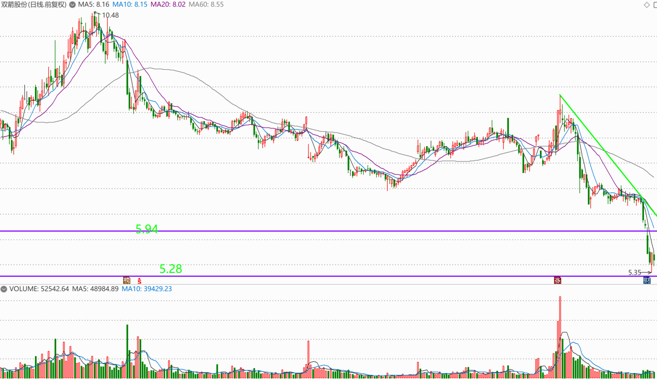Select the green 5.28 price line label
The image size is (657, 379).
coord(171,269)
